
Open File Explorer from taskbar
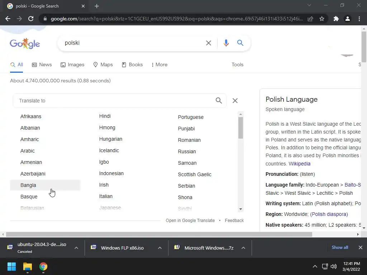tap(27, 266)
